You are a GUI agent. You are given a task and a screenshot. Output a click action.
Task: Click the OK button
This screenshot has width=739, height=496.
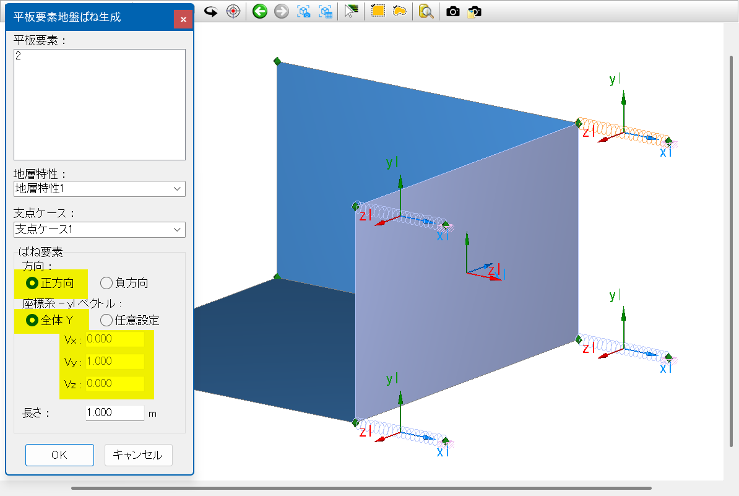59,455
